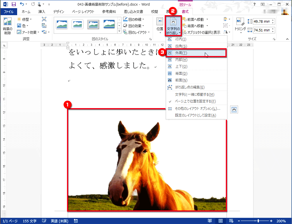Viewport: 292px width, 224px height.
Task: Switch to the ページ レイアウト tab
Action: click(83, 12)
